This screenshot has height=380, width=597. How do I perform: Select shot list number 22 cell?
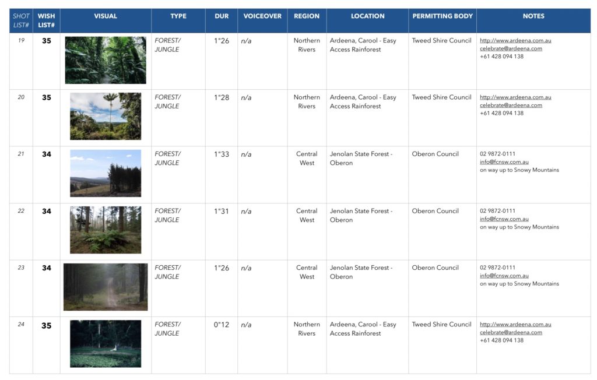(x=21, y=232)
